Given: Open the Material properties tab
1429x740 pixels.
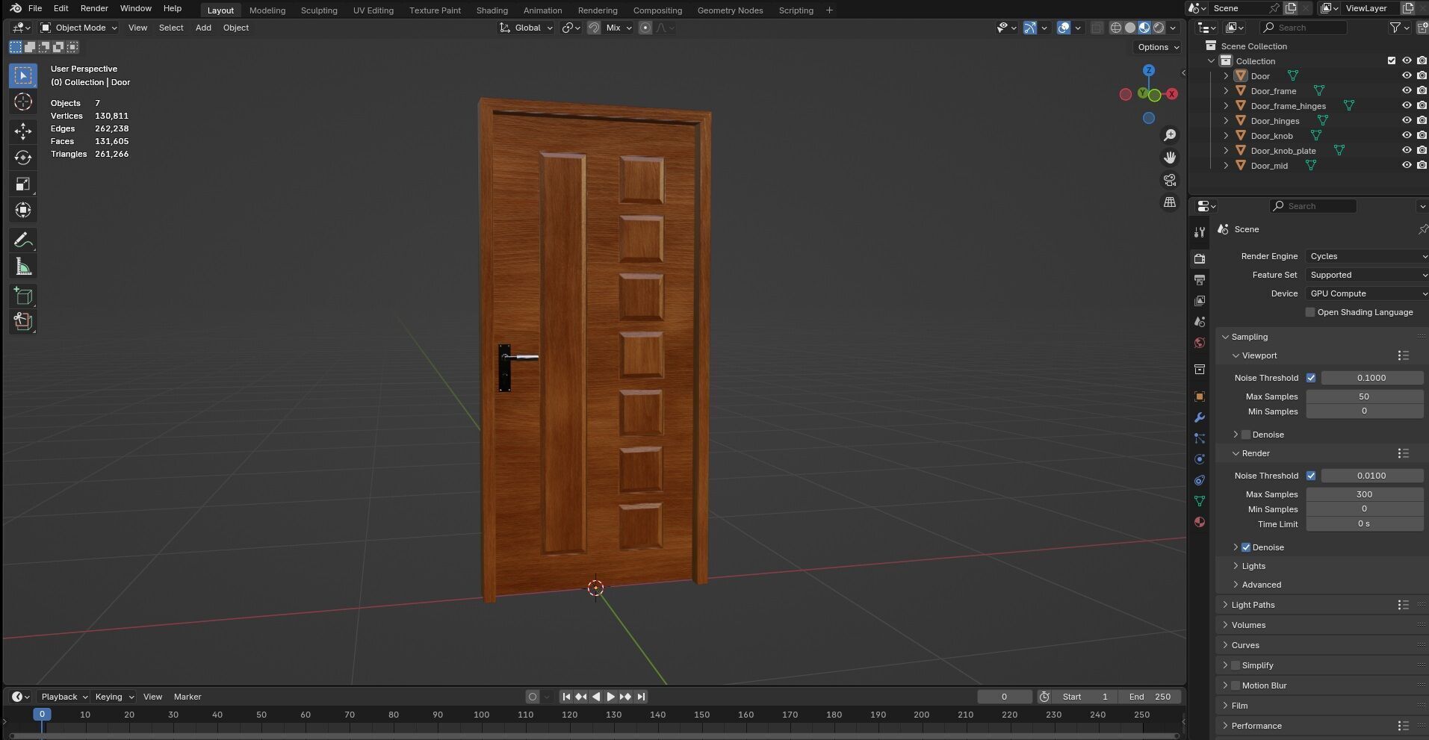Looking at the screenshot, I should pos(1200,522).
